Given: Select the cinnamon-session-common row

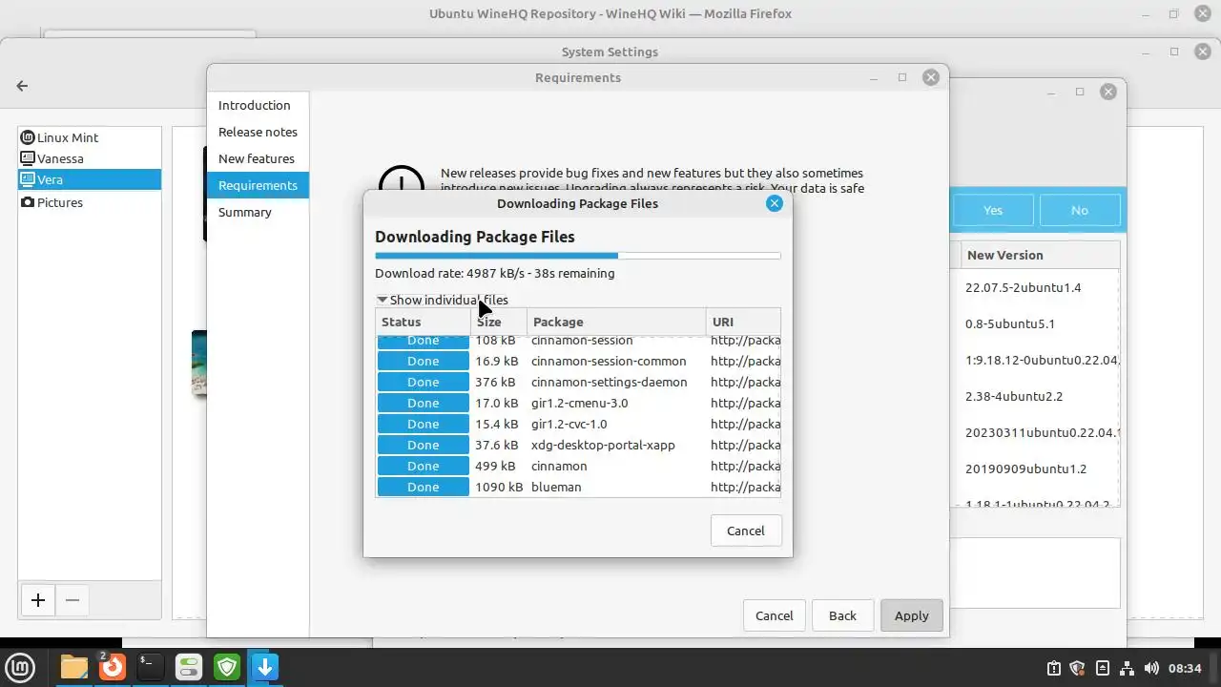Looking at the screenshot, I should (x=578, y=361).
